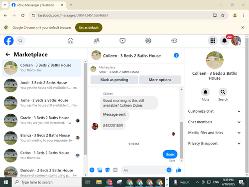Open File Explorer from taskbar
The image size is (249, 187).
99,182
